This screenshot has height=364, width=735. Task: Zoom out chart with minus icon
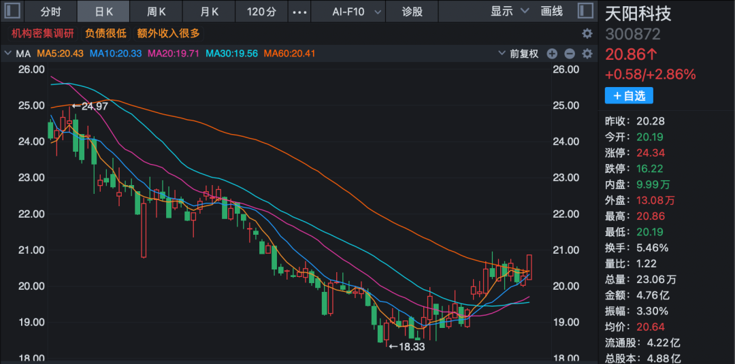coord(570,54)
